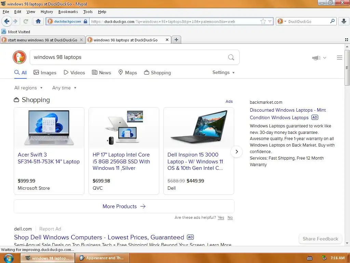Open the browser Home page icon
This screenshot has height=263, width=350.
point(38,21)
